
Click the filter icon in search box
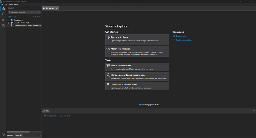pyautogui.click(x=39, y=13)
